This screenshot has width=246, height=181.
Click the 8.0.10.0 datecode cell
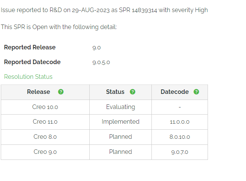(x=180, y=137)
